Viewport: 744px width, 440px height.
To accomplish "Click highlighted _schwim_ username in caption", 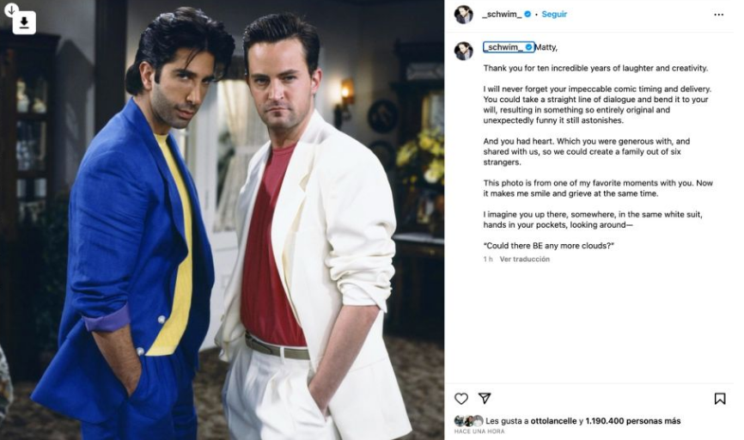I will point(504,47).
